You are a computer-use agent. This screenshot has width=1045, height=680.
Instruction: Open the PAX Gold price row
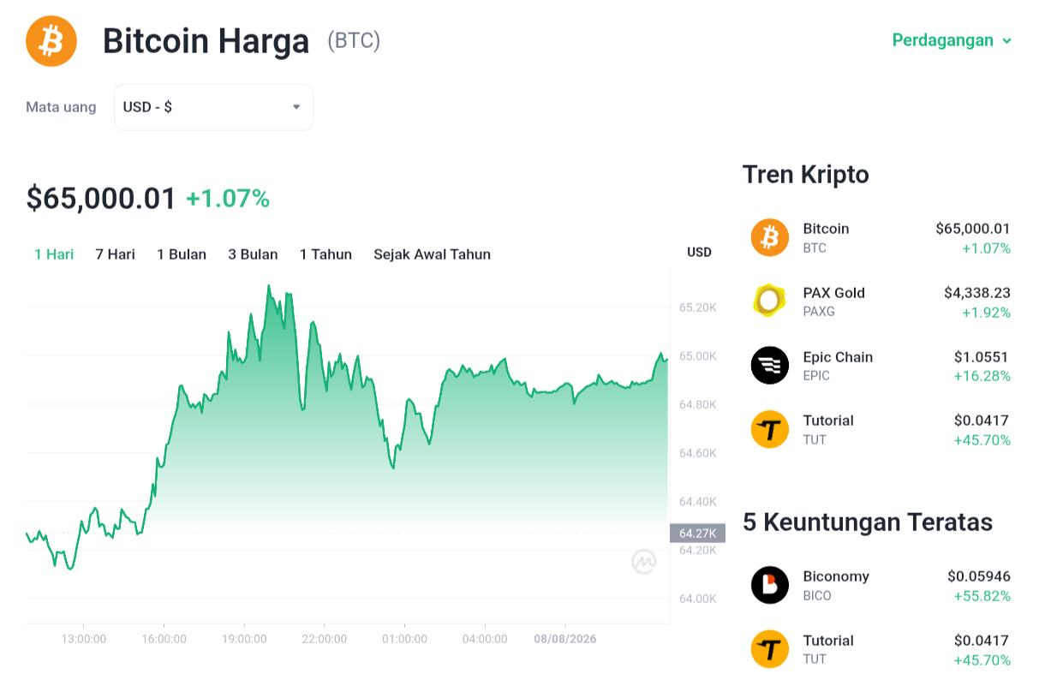click(x=881, y=301)
